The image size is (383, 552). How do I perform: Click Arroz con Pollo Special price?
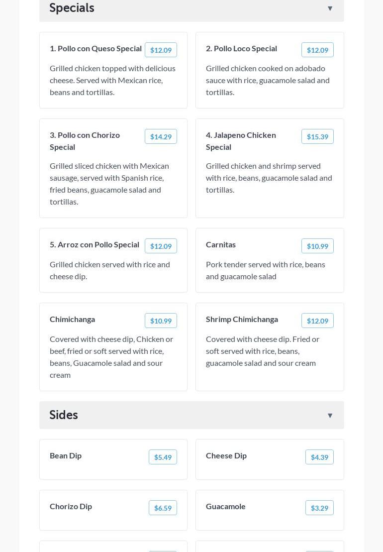click(x=161, y=246)
